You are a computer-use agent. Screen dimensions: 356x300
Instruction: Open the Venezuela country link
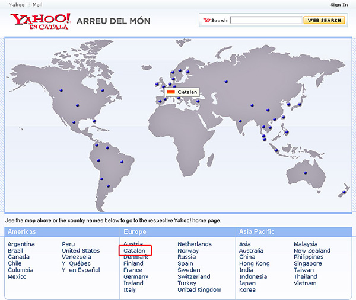pos(77,257)
